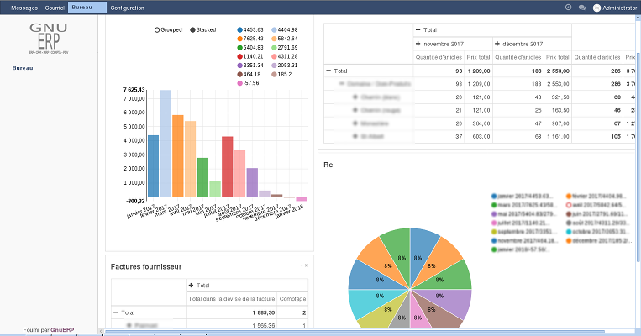Select the Grouped chart mode
641x336 pixels.
pos(168,30)
